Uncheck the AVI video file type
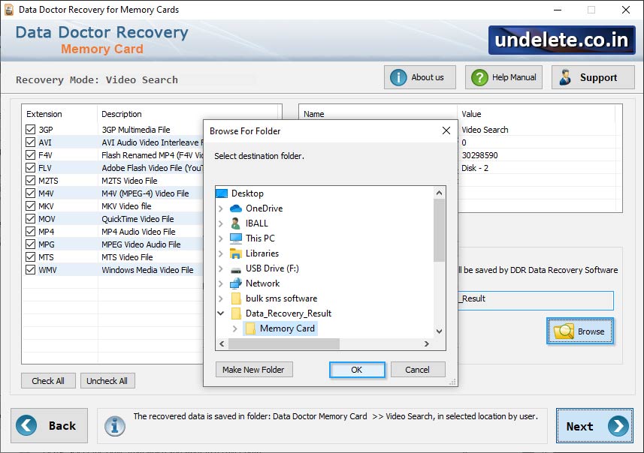This screenshot has width=644, height=453. [29, 142]
